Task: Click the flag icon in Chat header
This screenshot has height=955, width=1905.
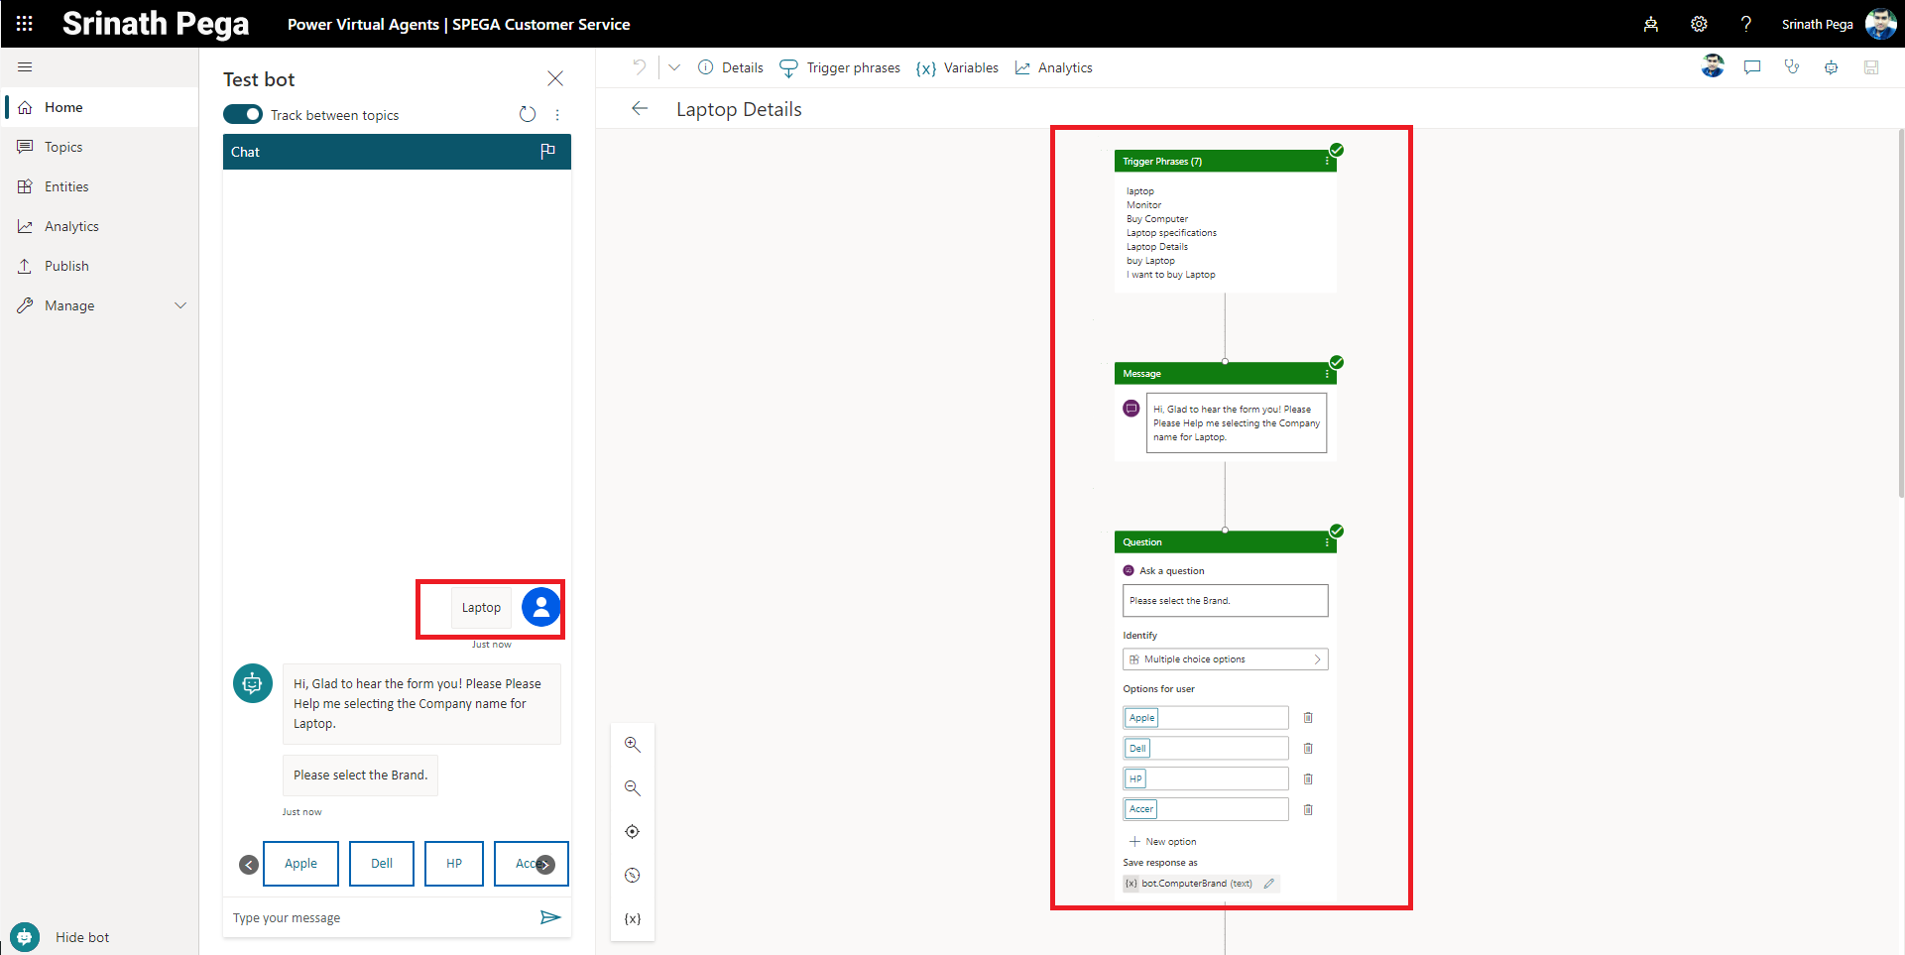Action: (x=547, y=152)
